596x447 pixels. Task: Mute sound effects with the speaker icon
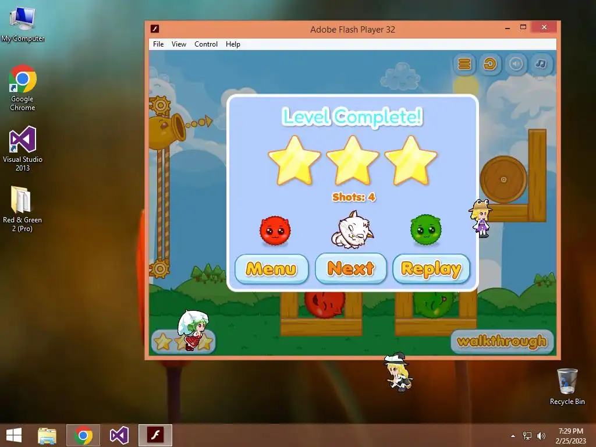point(516,64)
